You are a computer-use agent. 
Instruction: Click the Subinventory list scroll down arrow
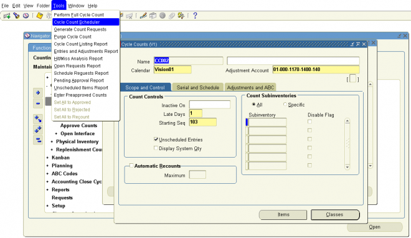pyautogui.click(x=347, y=167)
